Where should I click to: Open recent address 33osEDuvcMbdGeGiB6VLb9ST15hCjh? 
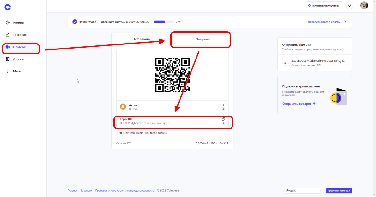point(318,61)
